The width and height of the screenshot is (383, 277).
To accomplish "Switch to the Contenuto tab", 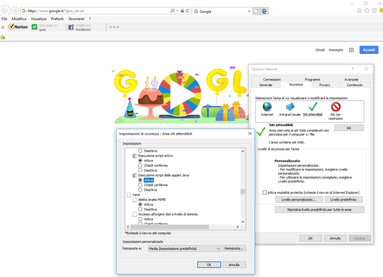I will 355,85.
